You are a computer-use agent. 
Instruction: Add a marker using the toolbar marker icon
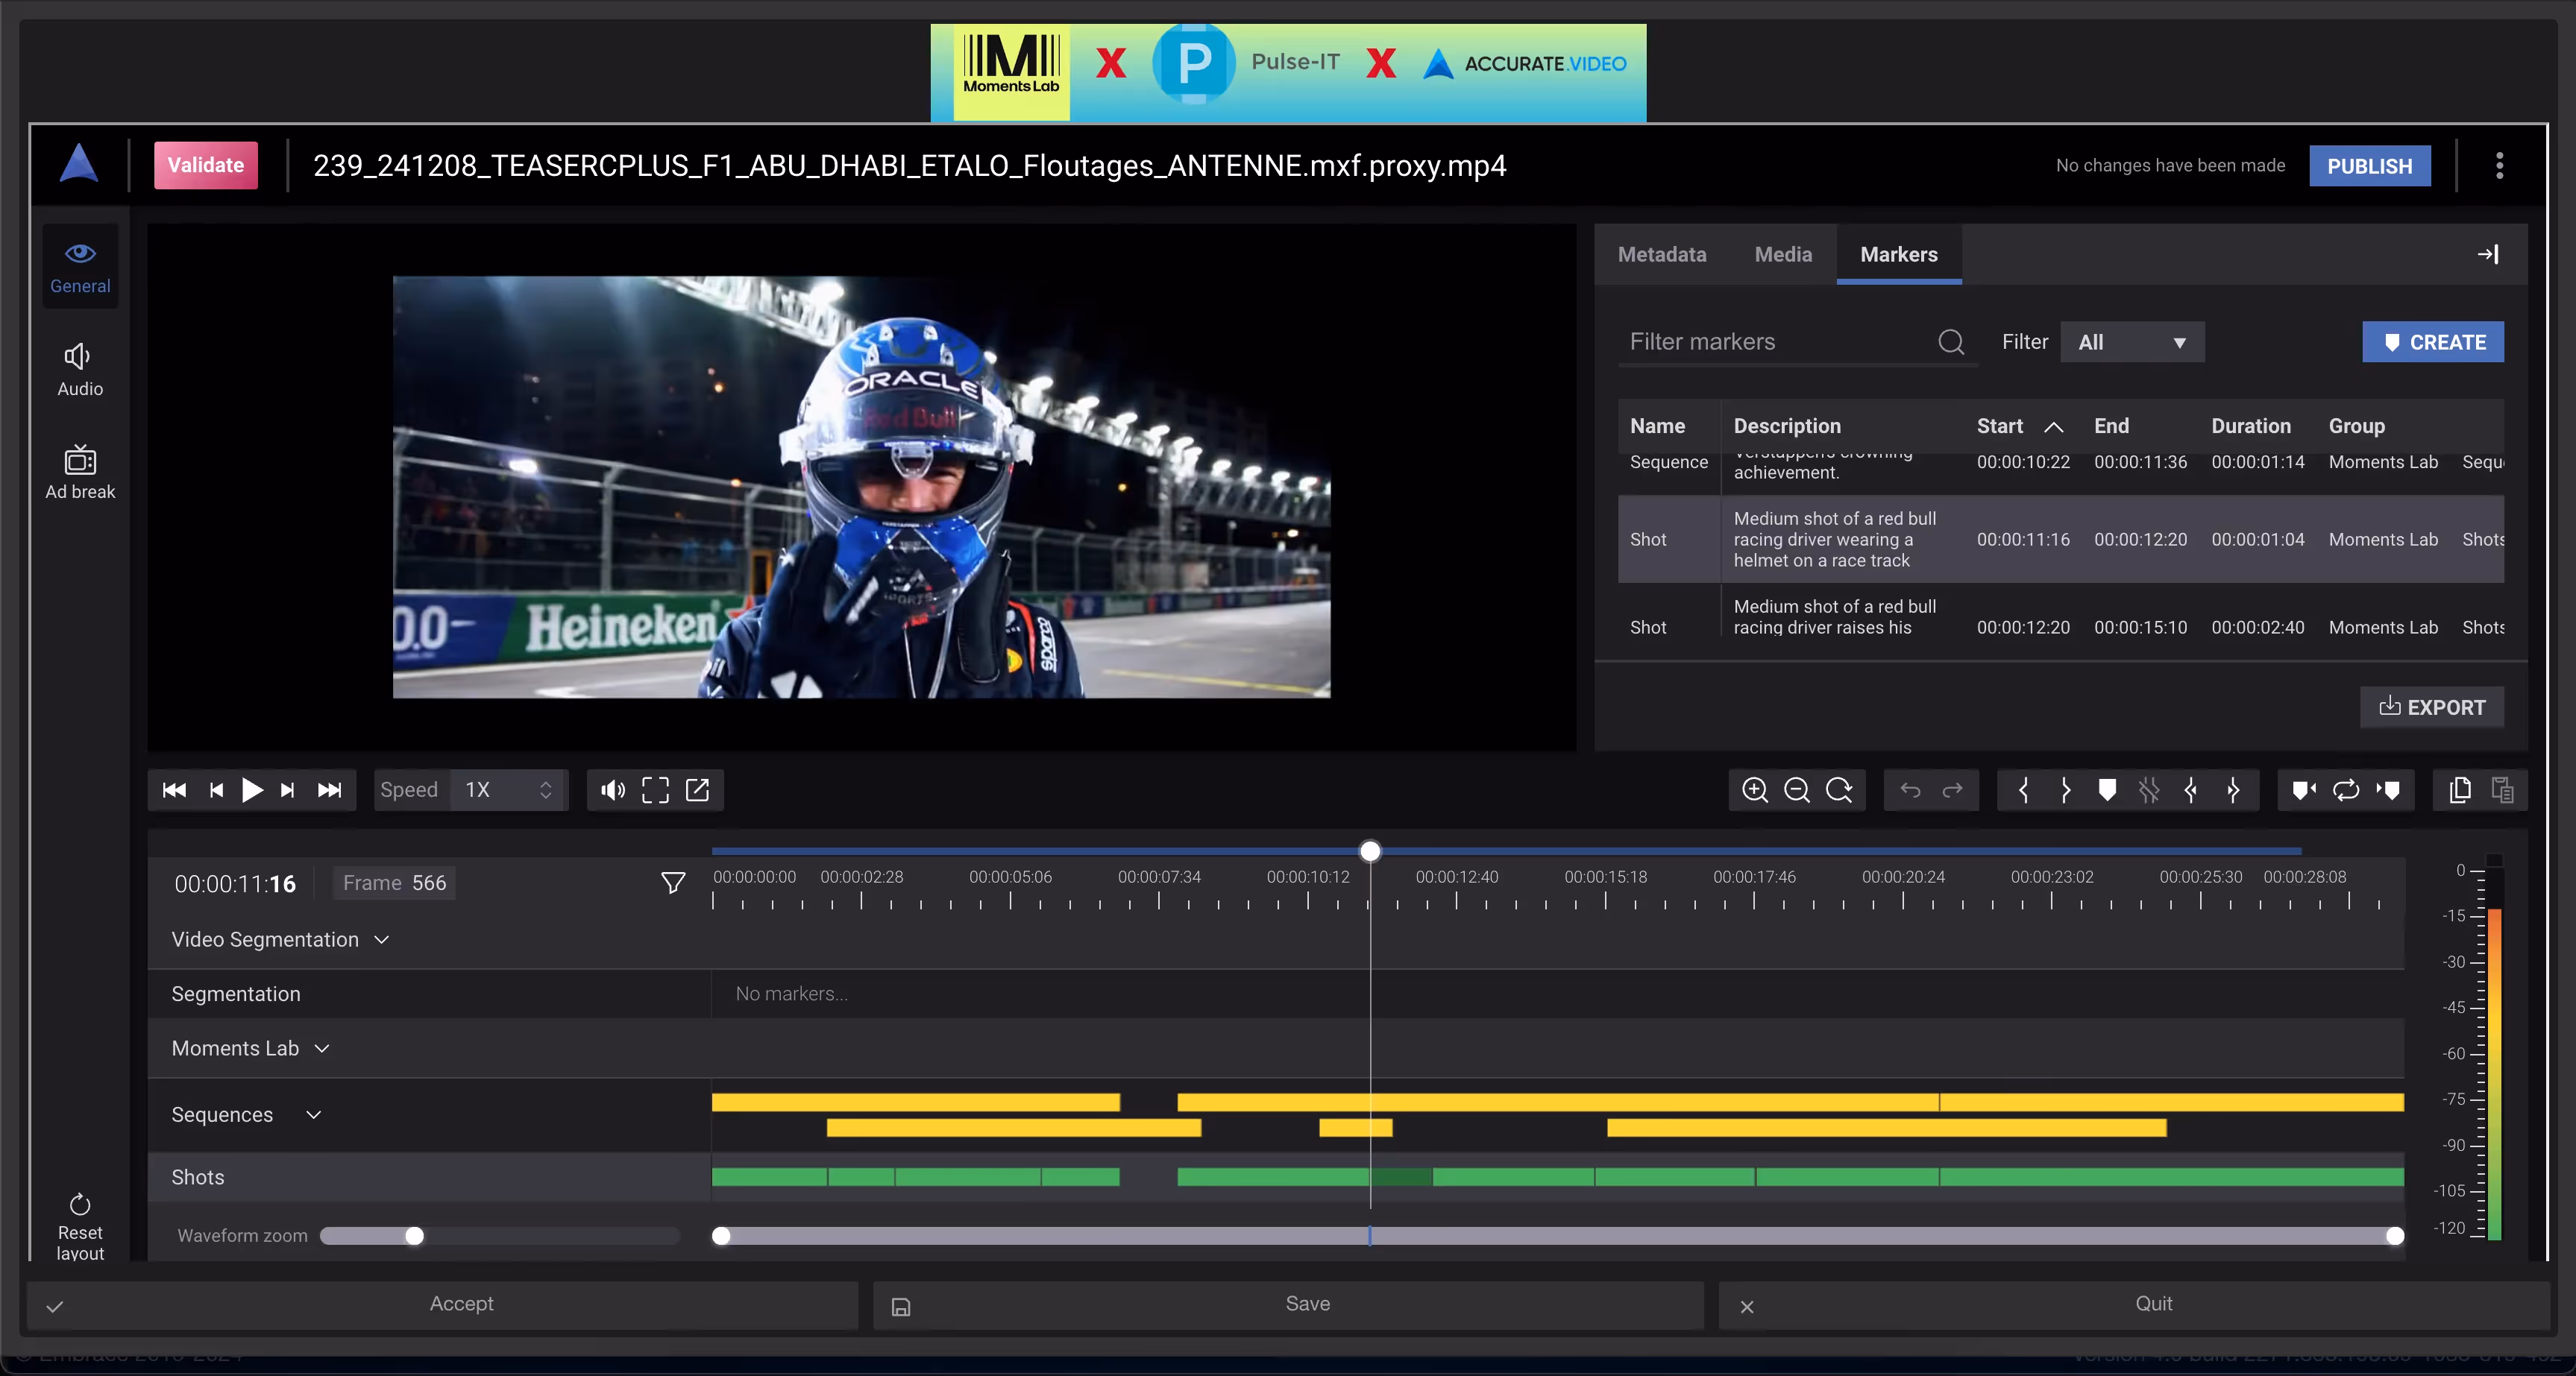[x=2106, y=790]
